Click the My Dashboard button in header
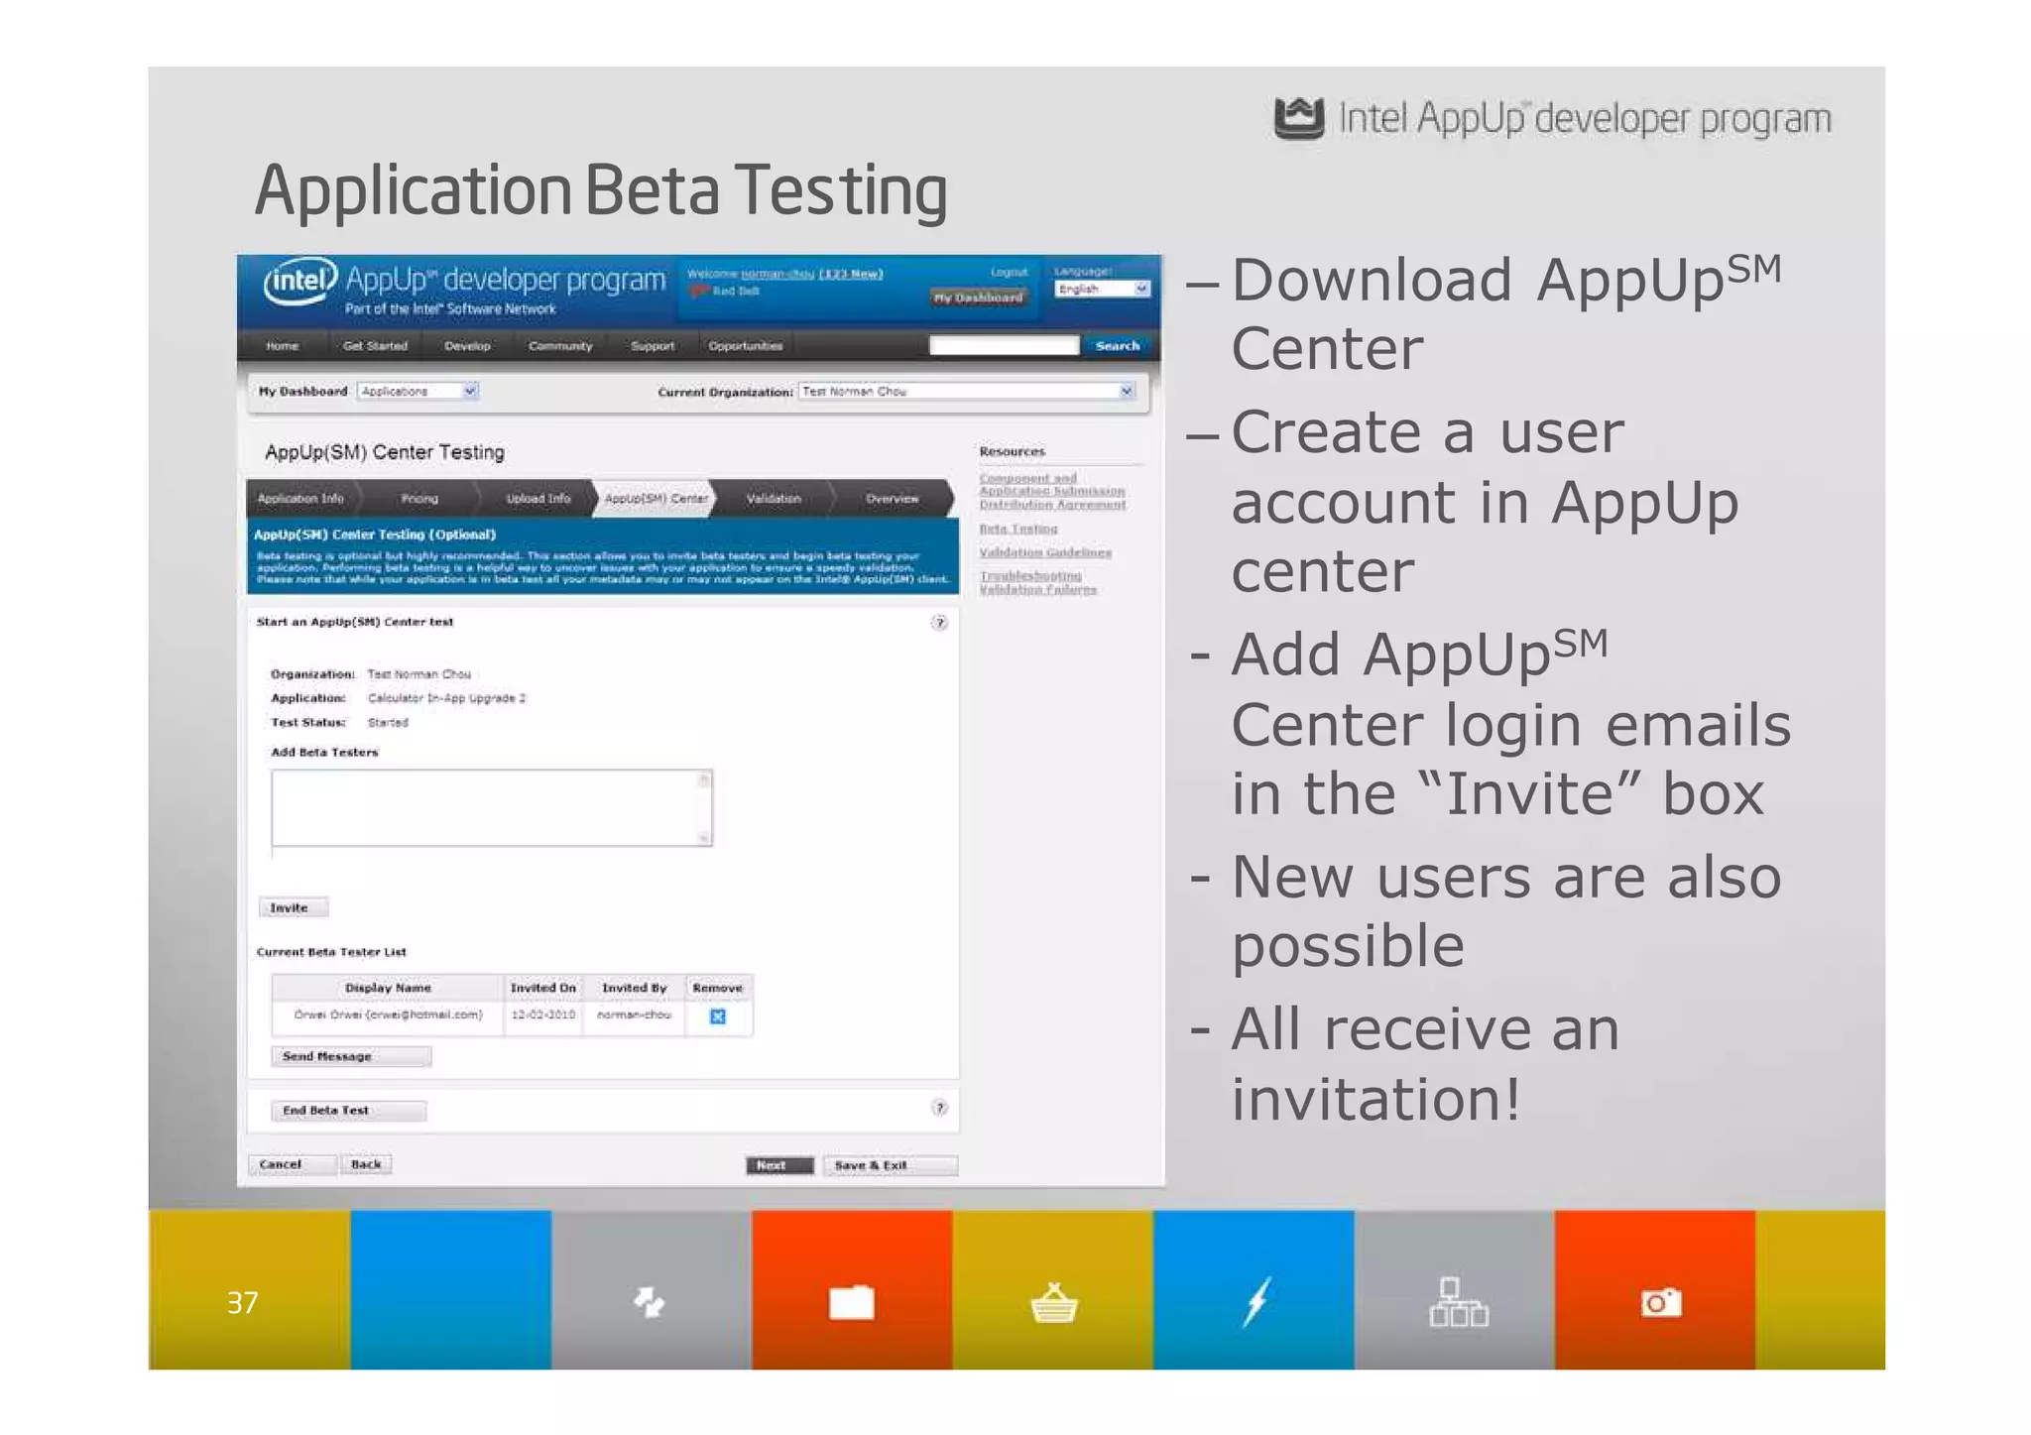Viewport: 2031px width, 1435px height. click(978, 298)
